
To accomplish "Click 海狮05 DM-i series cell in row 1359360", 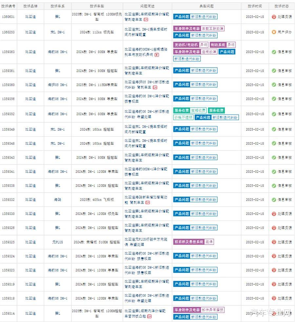I will click(58, 85).
